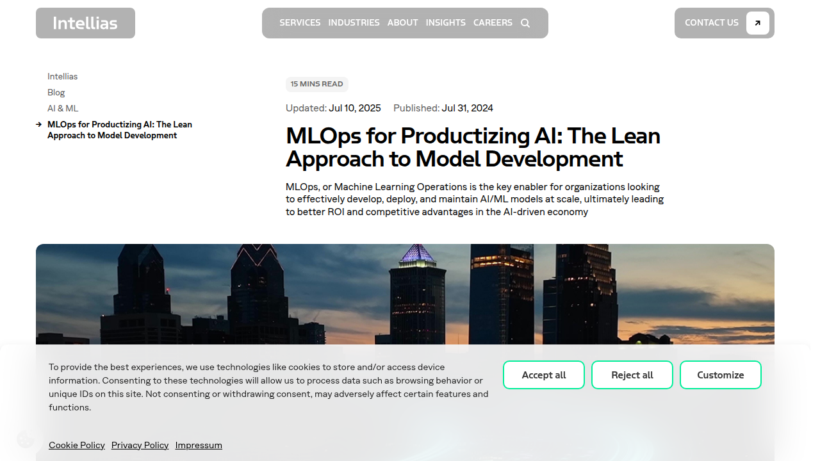Click the updated date Jul 10, 2025
Image resolution: width=820 pixels, height=461 pixels.
click(x=355, y=108)
